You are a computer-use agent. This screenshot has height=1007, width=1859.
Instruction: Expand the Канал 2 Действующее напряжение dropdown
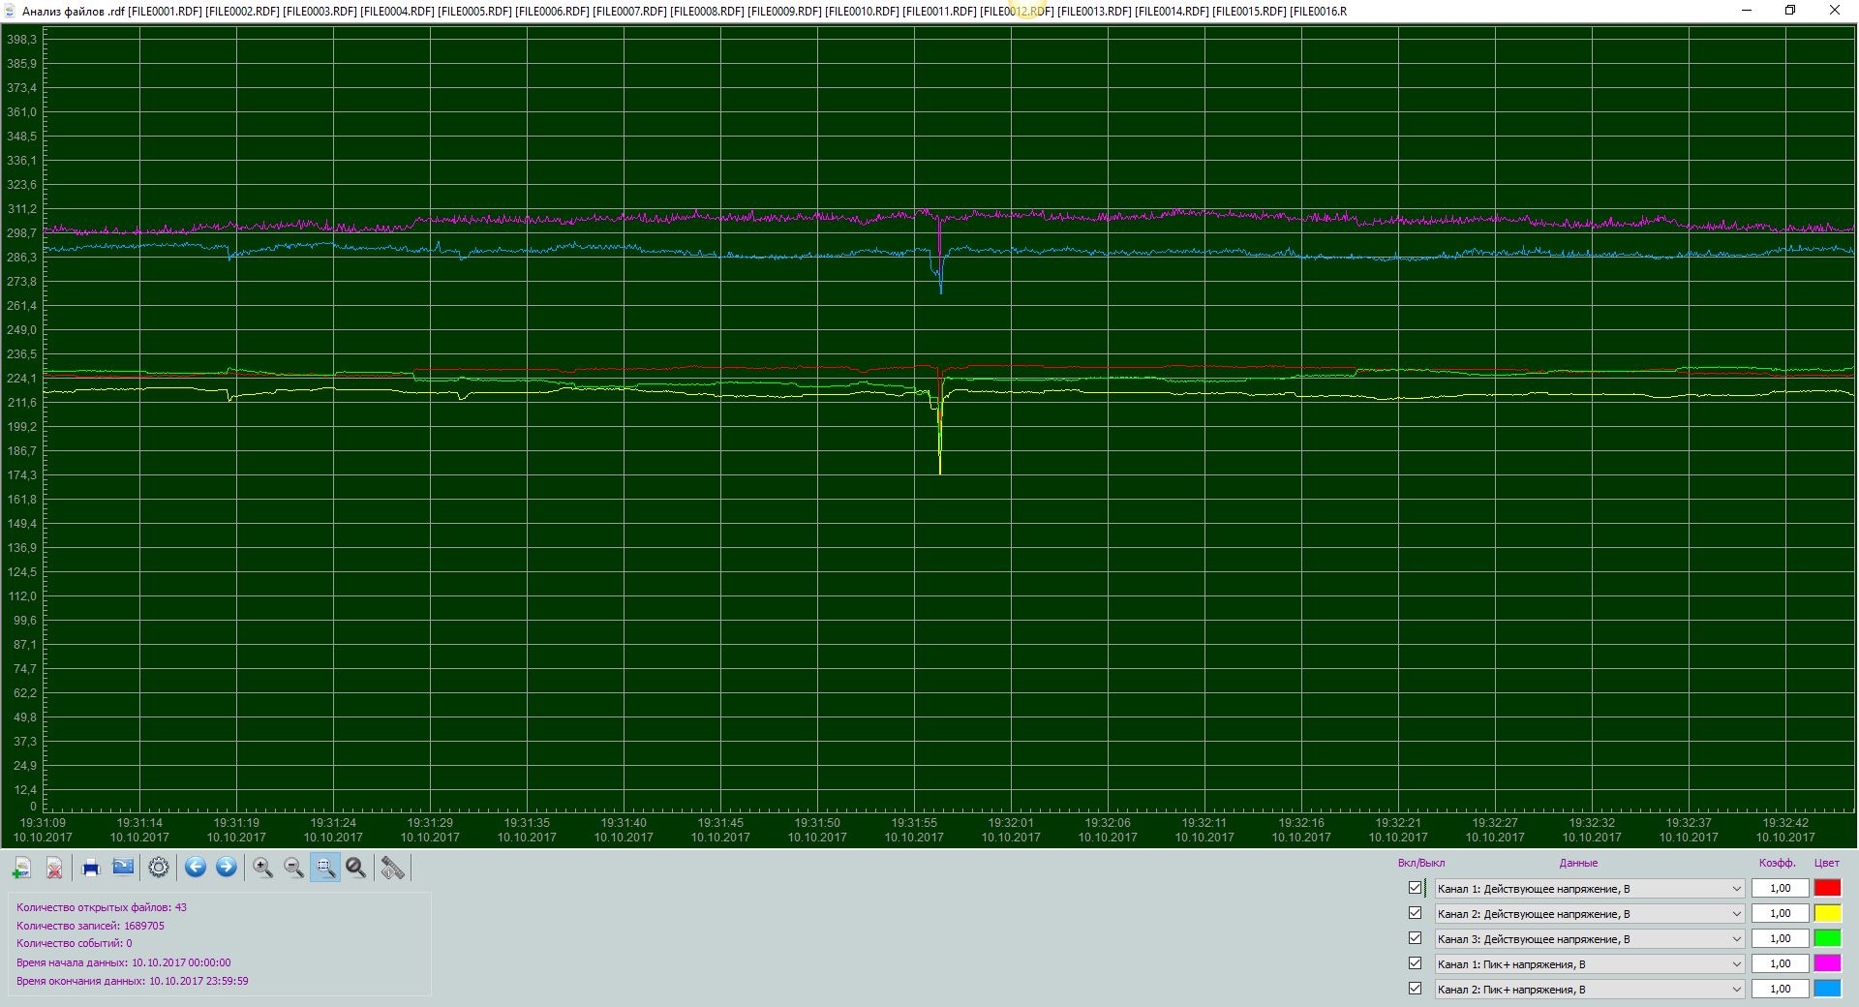(1590, 913)
